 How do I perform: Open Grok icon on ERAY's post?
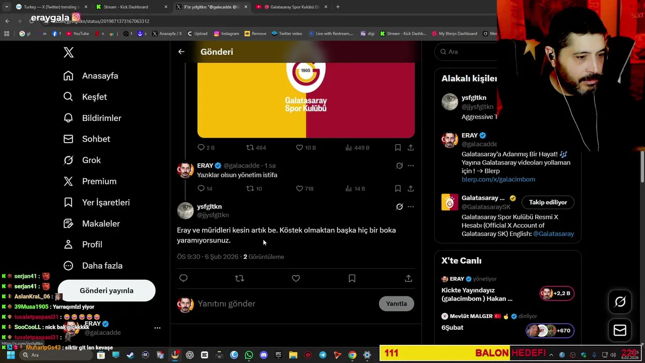click(399, 165)
